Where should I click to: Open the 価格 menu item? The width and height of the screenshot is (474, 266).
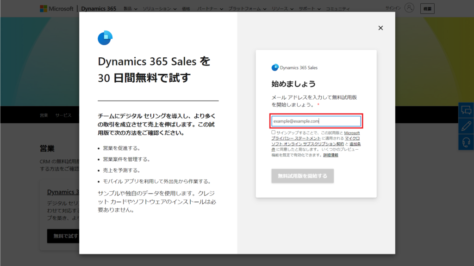[186, 9]
